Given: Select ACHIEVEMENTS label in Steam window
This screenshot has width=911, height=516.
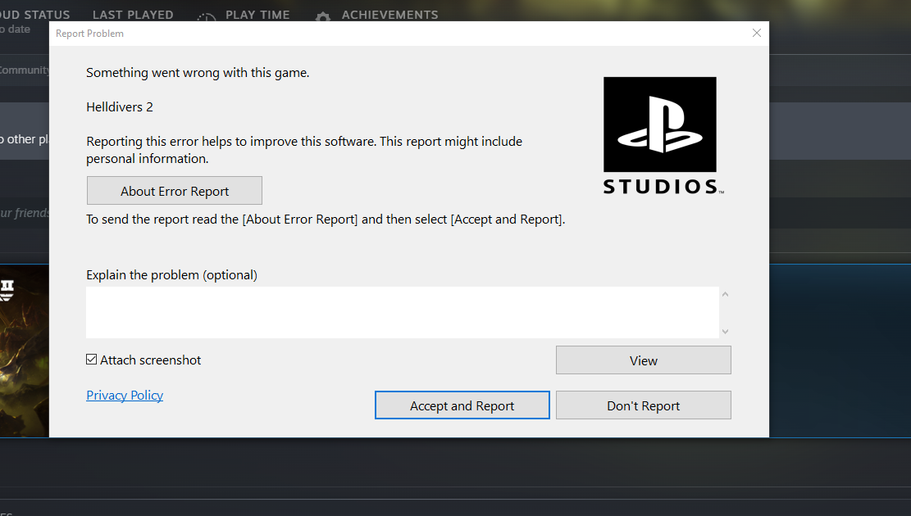Looking at the screenshot, I should click(389, 15).
